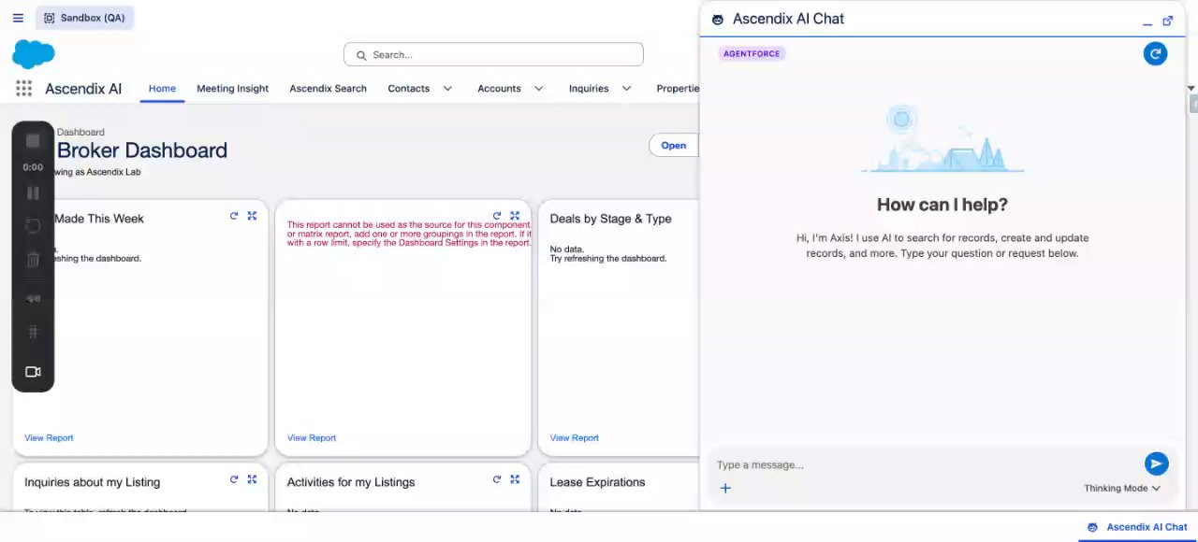
Task: Send the chat message with arrow button
Action: point(1156,464)
